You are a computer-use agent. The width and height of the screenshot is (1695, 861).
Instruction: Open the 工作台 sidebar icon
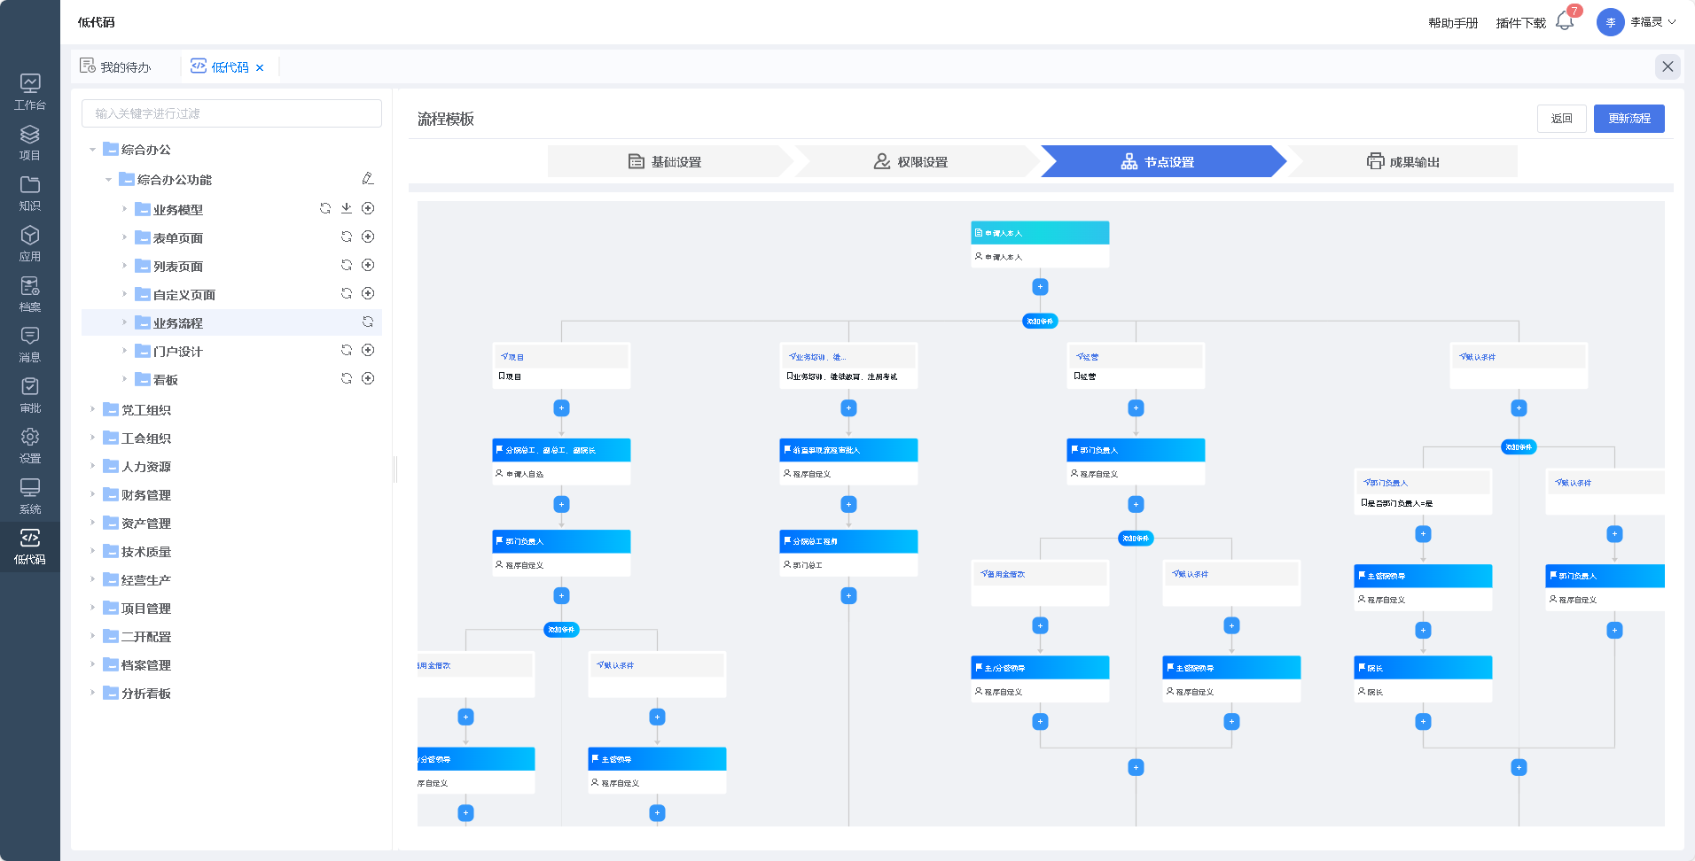point(30,92)
